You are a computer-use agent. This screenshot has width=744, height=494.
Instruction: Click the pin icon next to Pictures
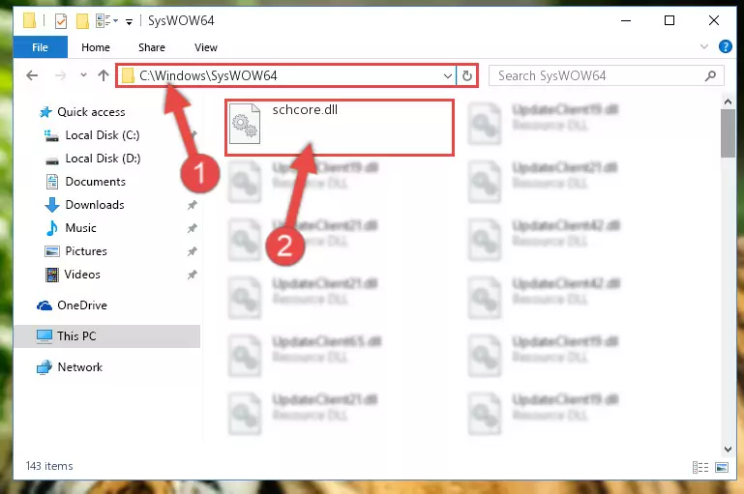(x=192, y=251)
